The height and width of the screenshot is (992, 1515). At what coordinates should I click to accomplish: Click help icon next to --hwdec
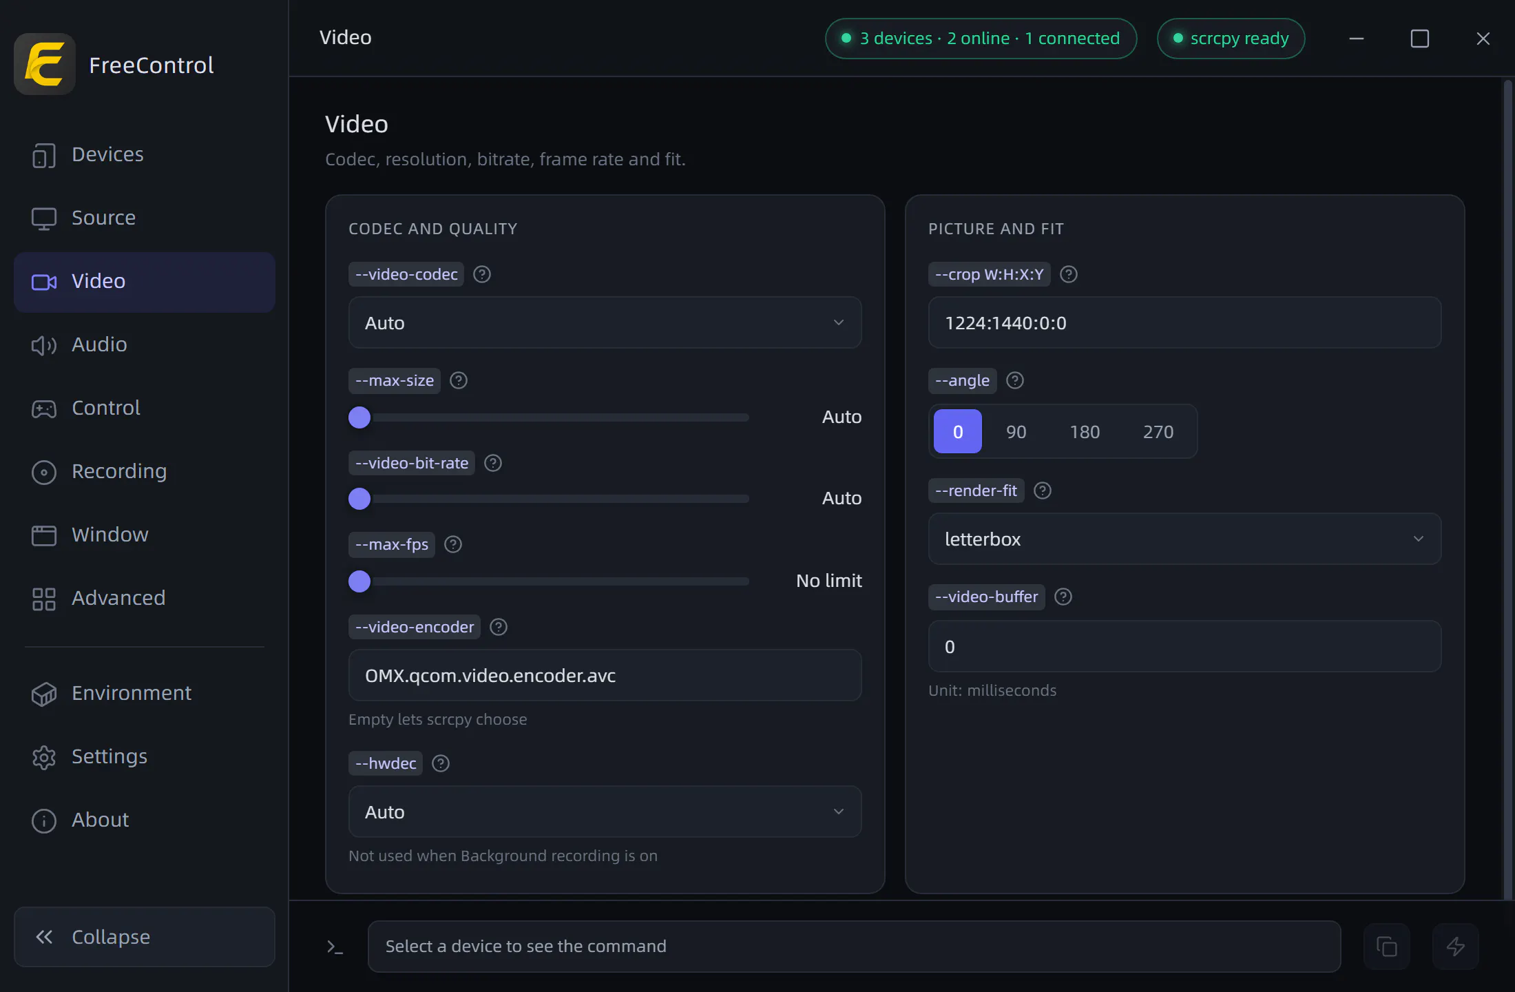pos(441,763)
